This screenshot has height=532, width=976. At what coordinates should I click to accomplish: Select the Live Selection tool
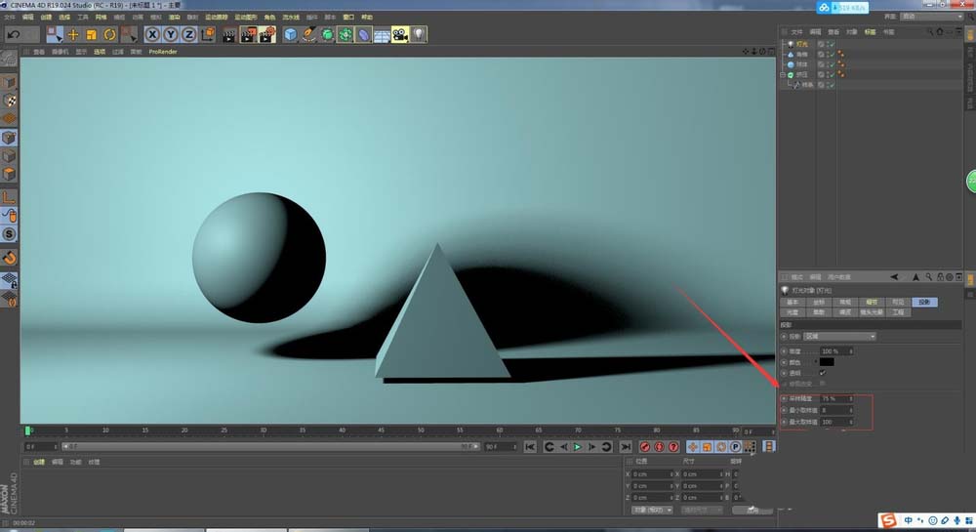(55, 35)
